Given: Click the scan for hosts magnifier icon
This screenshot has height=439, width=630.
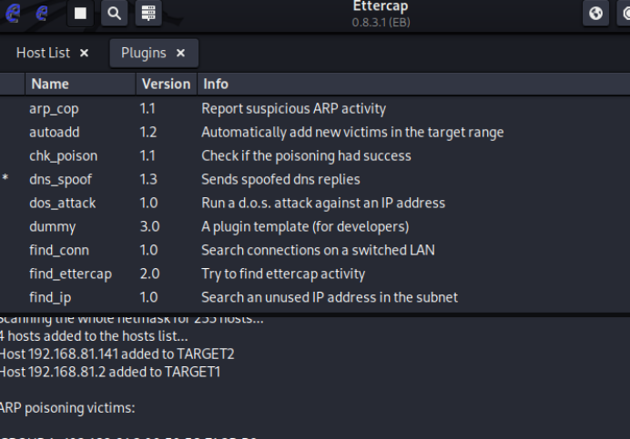Looking at the screenshot, I should pyautogui.click(x=113, y=13).
